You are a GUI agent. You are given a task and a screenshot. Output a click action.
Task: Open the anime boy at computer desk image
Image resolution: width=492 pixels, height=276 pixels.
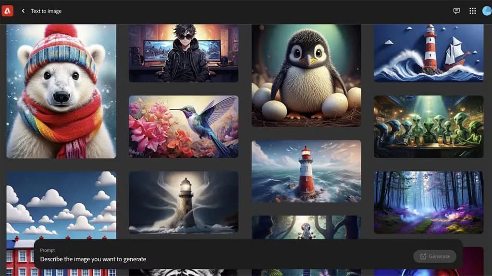(184, 53)
